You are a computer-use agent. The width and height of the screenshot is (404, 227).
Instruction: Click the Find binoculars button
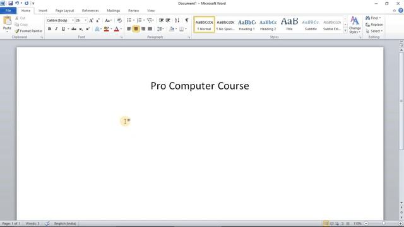point(373,18)
